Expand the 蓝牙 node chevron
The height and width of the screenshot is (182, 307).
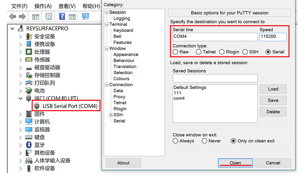[20, 145]
